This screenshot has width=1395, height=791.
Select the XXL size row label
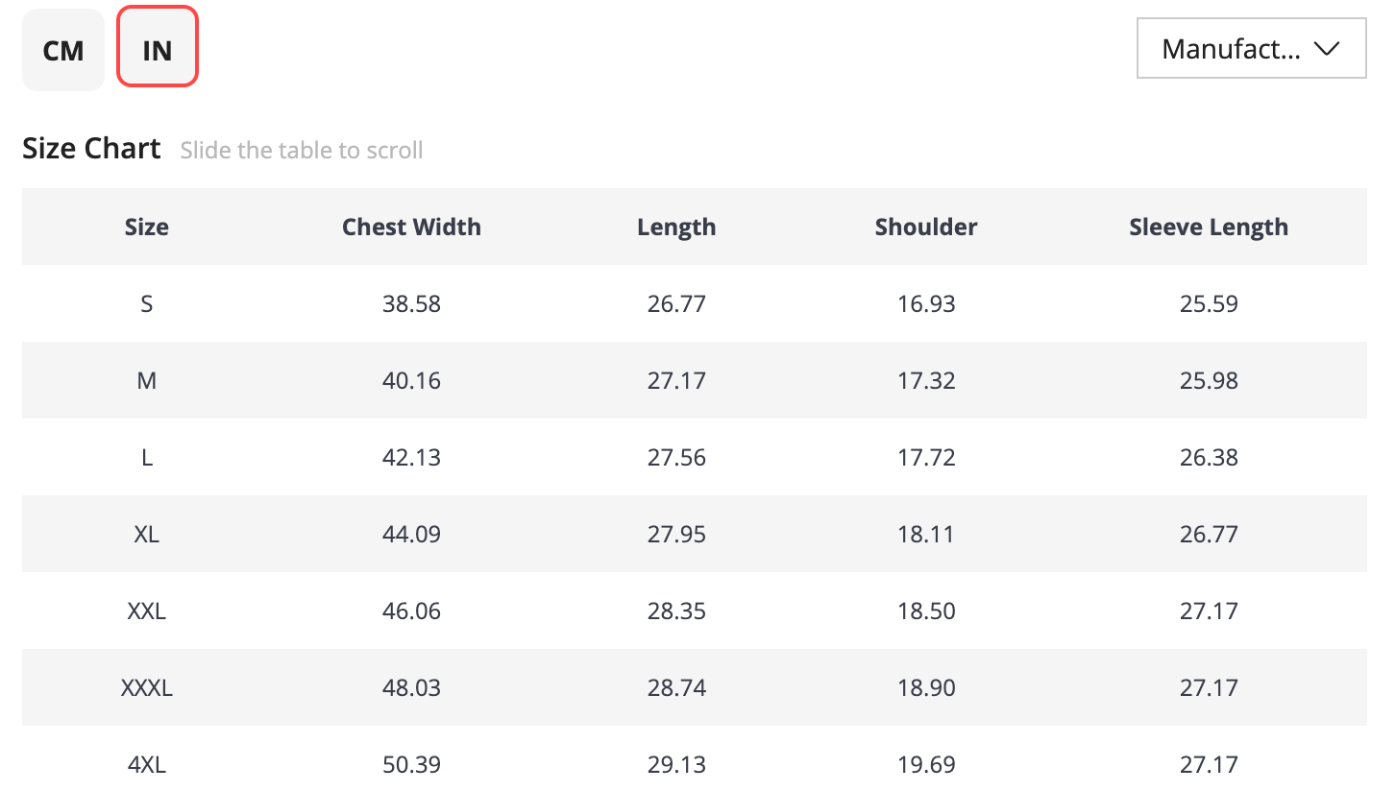point(147,611)
